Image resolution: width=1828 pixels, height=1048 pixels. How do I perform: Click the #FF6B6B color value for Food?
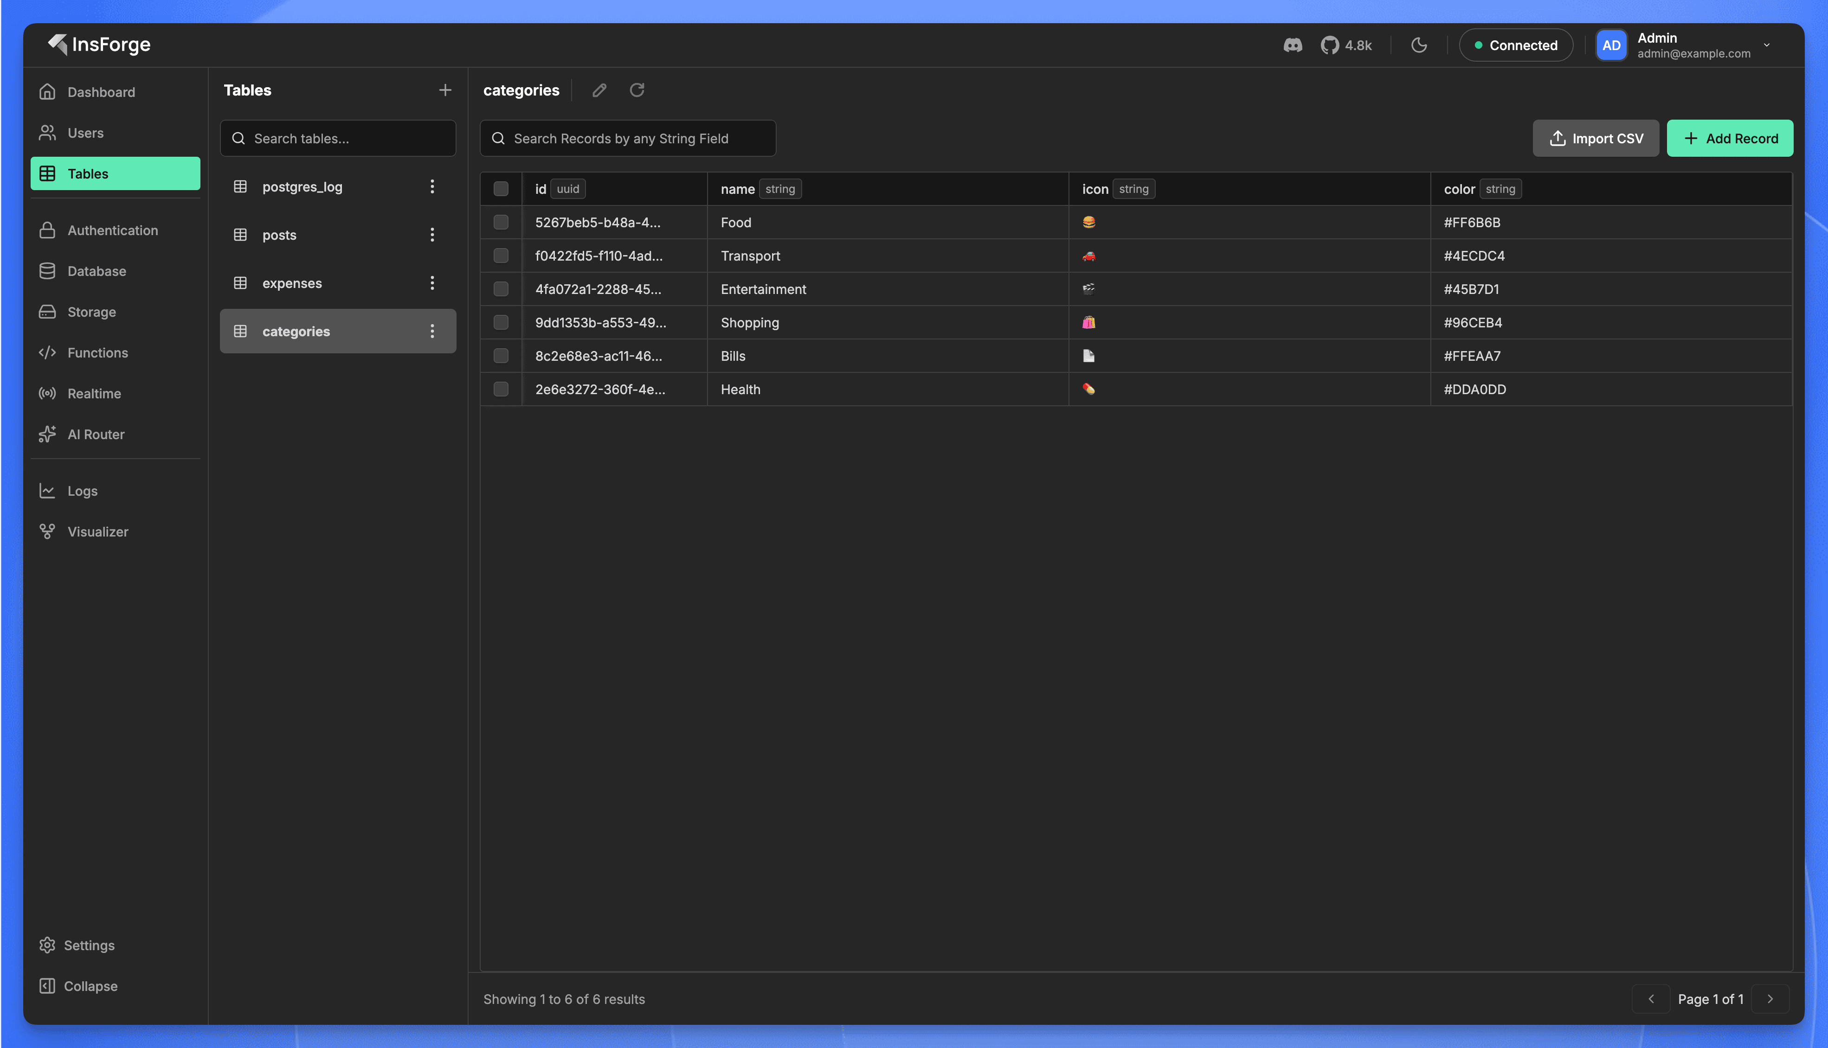(x=1472, y=222)
